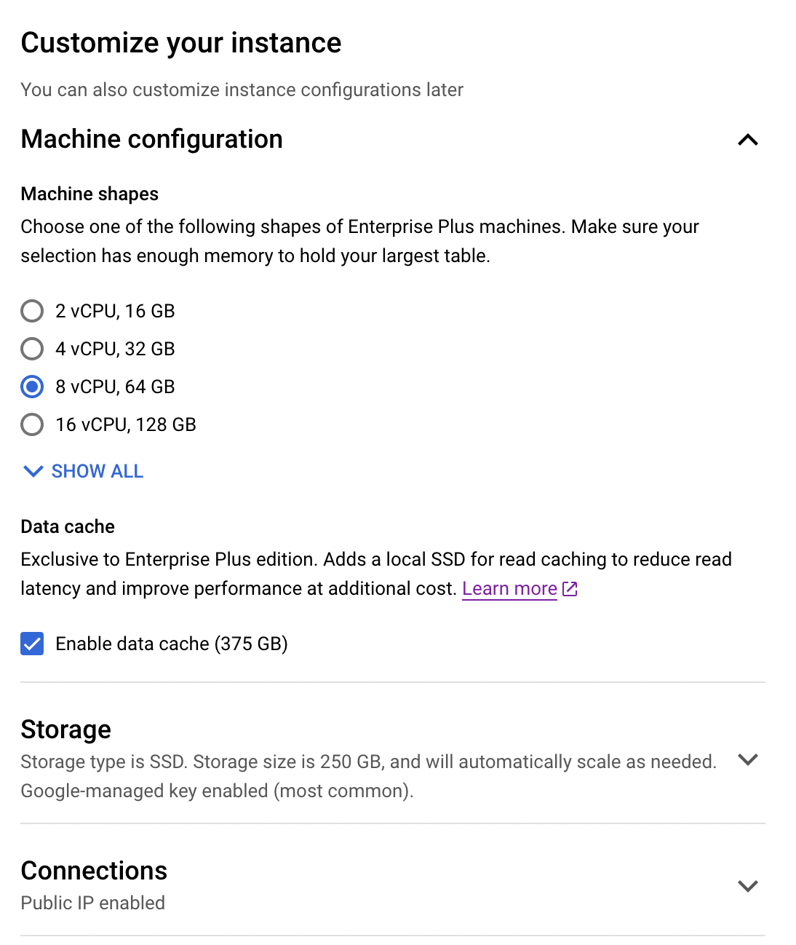The height and width of the screenshot is (945, 796).
Task: Uncheck the Enable data cache checkbox
Action: click(32, 644)
